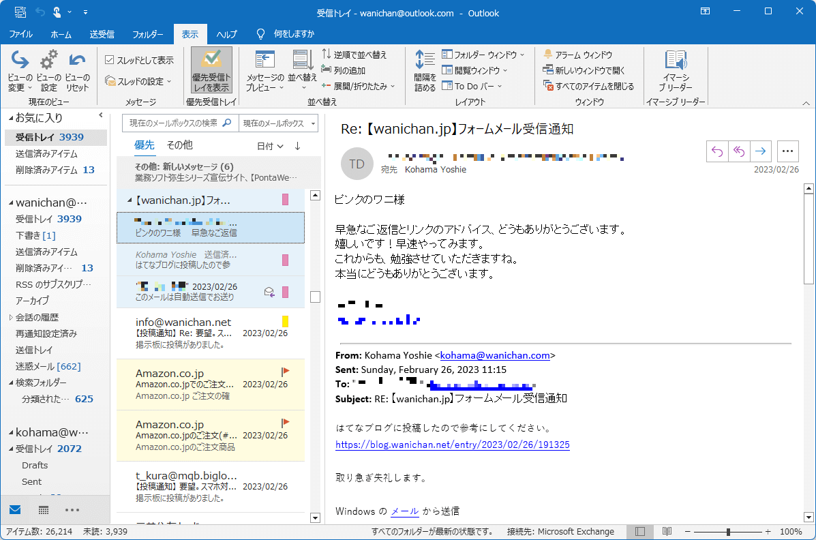816x540 pixels.
Task: Open the blog.wanichan.net entry link
Action: (452, 445)
